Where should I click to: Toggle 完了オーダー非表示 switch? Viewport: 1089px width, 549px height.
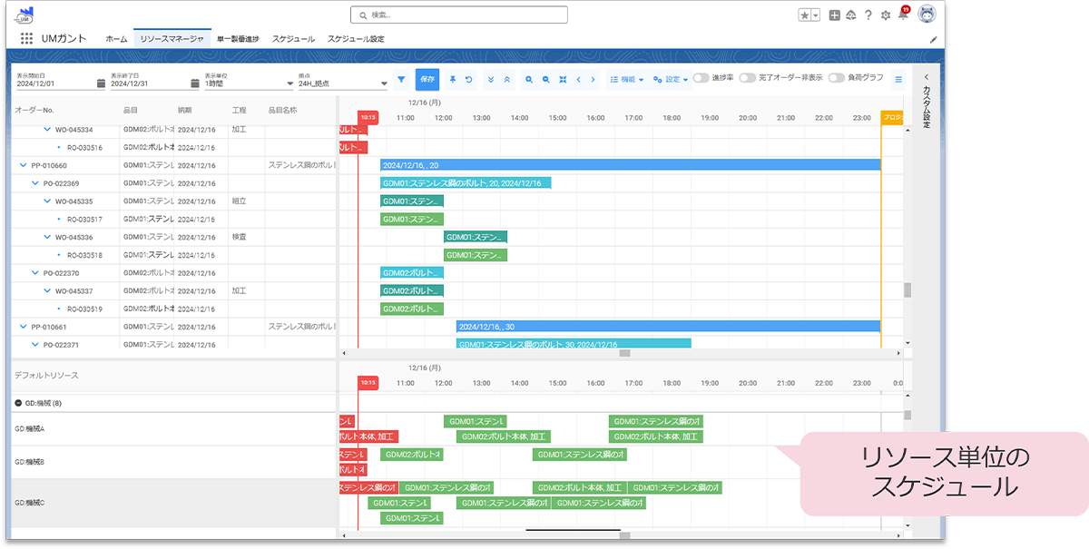pos(747,78)
